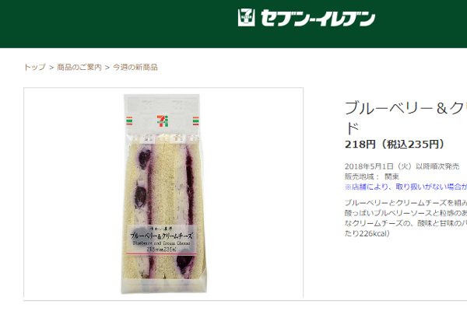
Task: Click the セブン-イレブン wordmark in header
Action: pyautogui.click(x=318, y=18)
